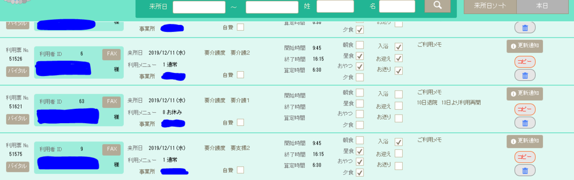This screenshot has height=180, width=574.
Task: Click 要支援2 care level in record 51575
Action: pos(240,148)
